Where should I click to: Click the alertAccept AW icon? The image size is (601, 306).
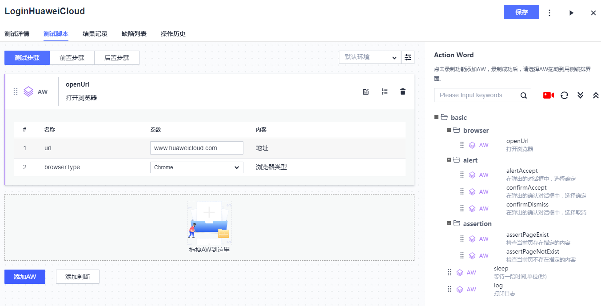click(x=473, y=175)
